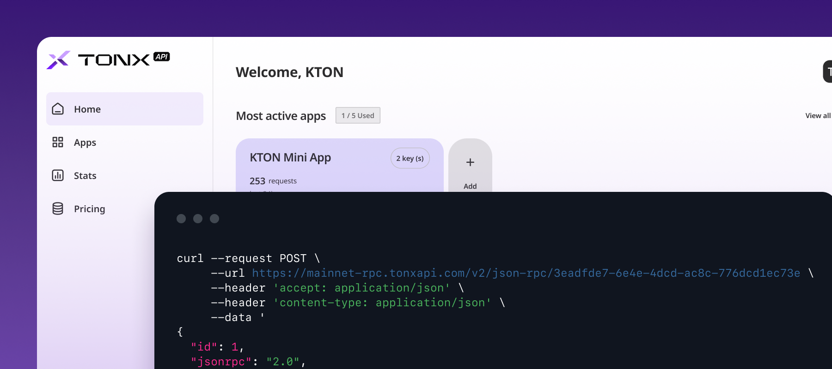Click the "jsonrpc": "2.0" JSON line
This screenshot has width=832, height=369.
click(x=248, y=362)
